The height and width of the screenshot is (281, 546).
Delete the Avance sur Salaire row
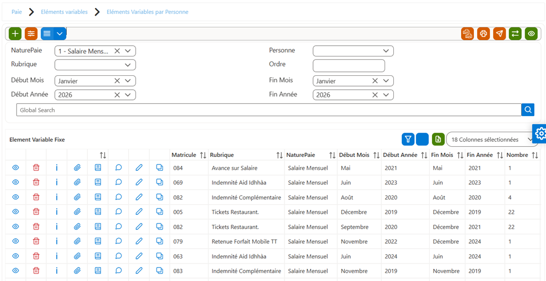click(x=36, y=168)
